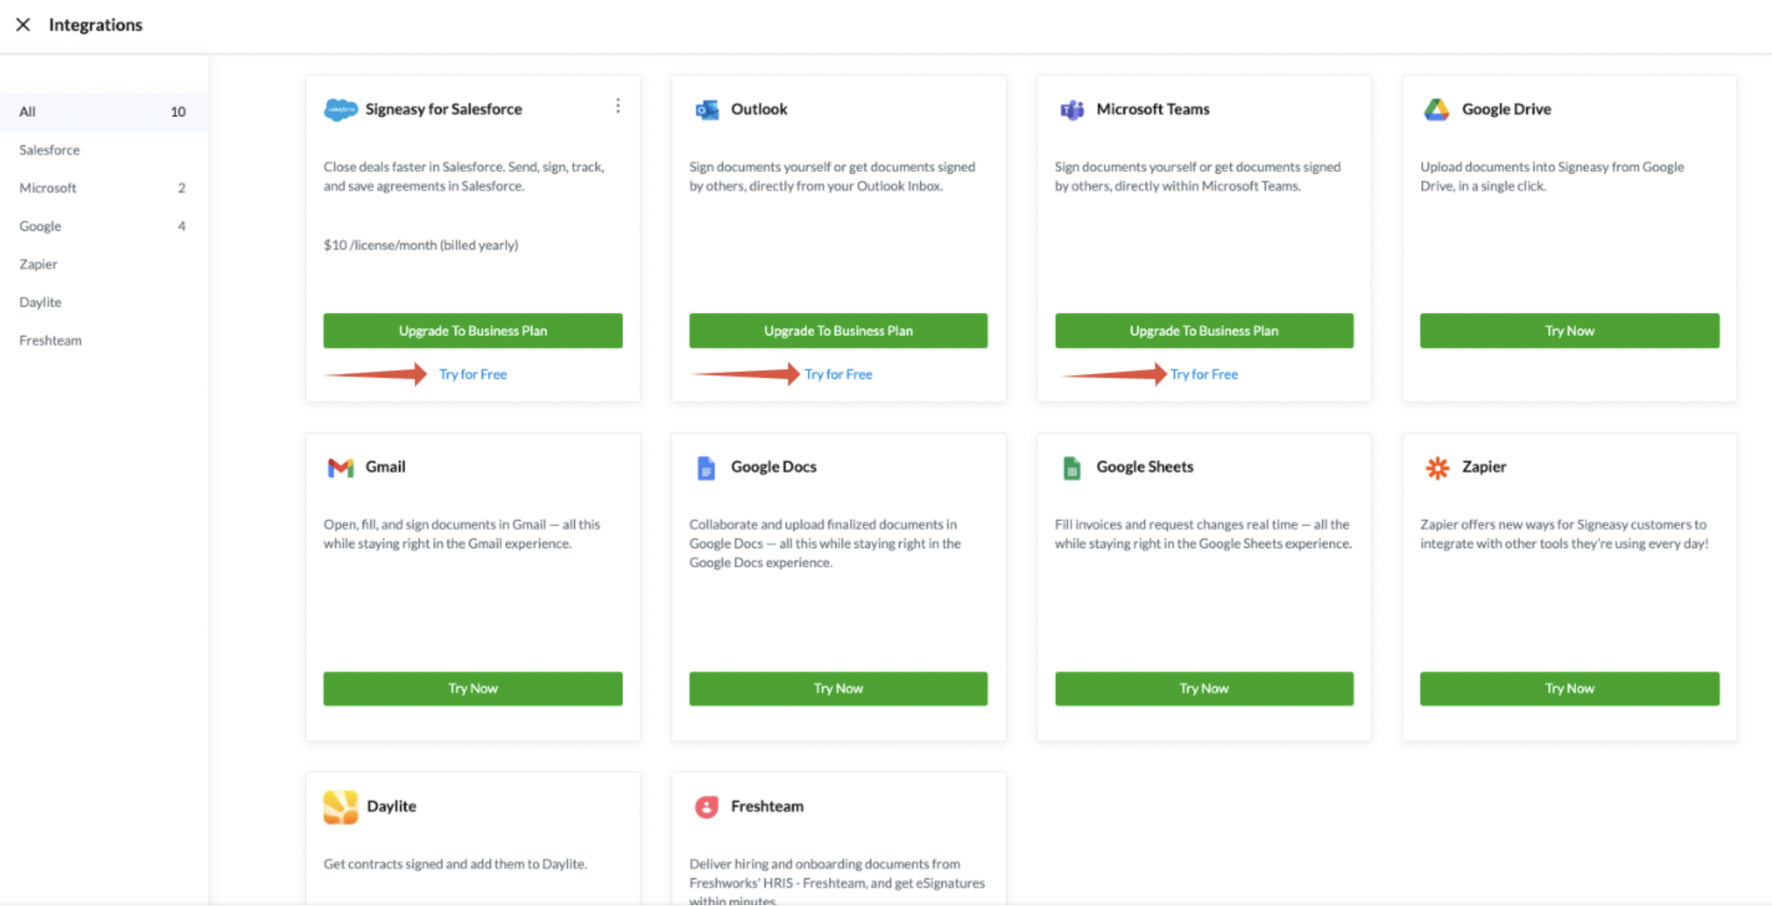Select the Outlook card title
This screenshot has width=1772, height=906.
click(759, 110)
